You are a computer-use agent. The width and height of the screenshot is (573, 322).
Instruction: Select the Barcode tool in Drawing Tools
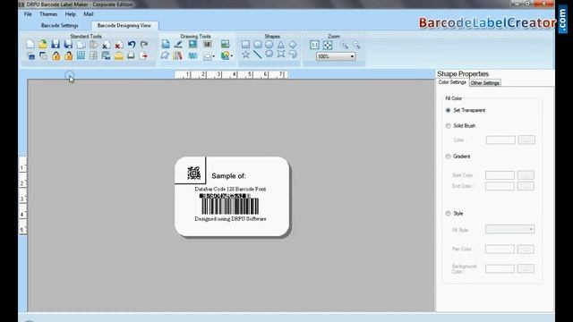point(208,44)
